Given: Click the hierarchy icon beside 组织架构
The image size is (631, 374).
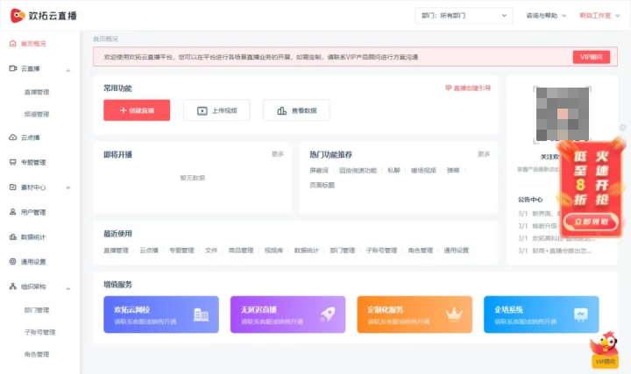Looking at the screenshot, I should click(x=13, y=286).
